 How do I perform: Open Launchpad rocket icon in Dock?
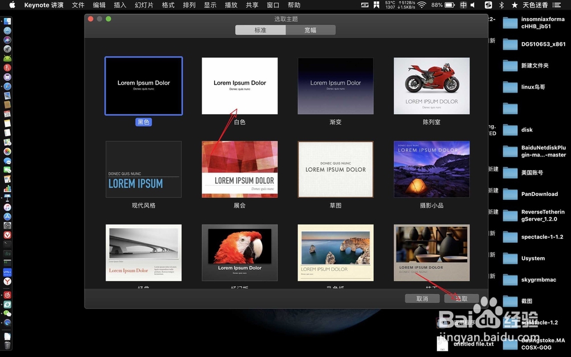pyautogui.click(x=7, y=49)
